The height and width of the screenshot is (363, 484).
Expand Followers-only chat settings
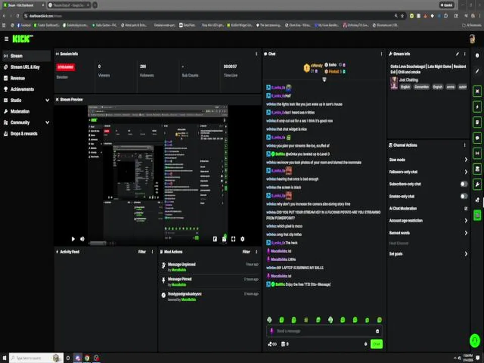coord(466,172)
